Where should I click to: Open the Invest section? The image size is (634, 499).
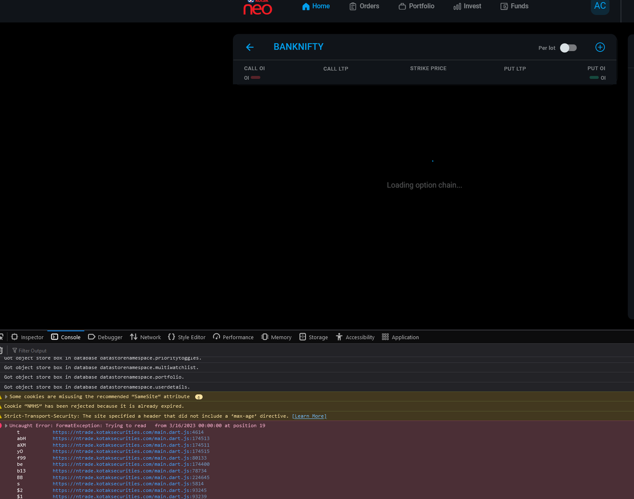tap(467, 6)
